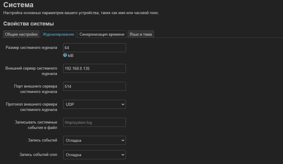This screenshot has height=164, width=283.
Task: Expand the Запись событий dropdown
Action: (95, 140)
